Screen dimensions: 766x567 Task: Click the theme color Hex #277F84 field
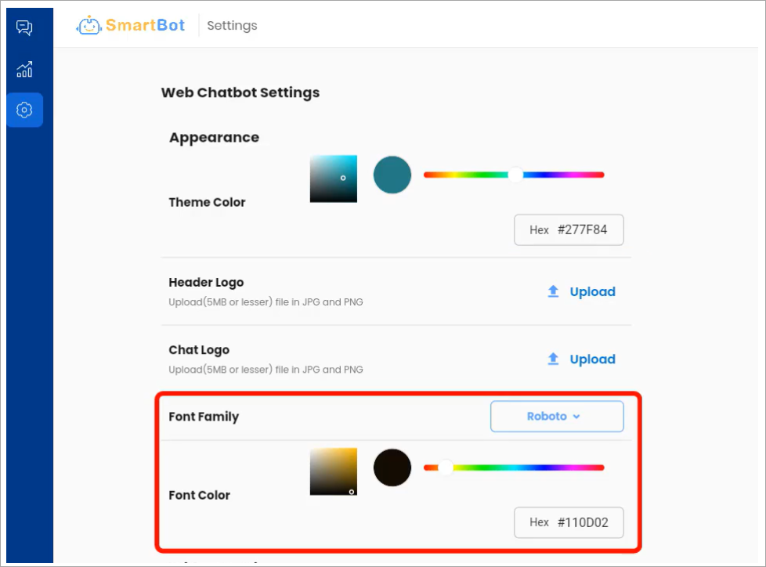click(x=569, y=230)
